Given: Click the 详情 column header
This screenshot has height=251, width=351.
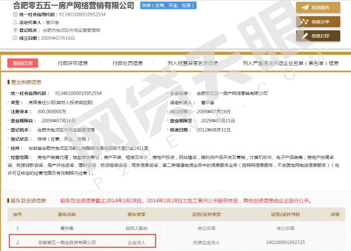Looking at the screenshot, I should [335, 214].
